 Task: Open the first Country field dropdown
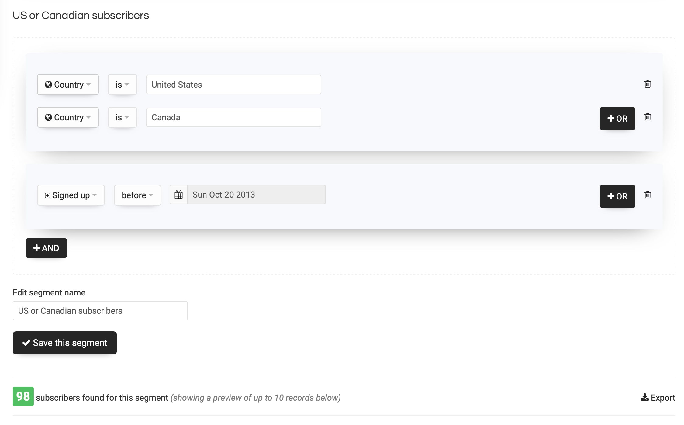point(68,85)
